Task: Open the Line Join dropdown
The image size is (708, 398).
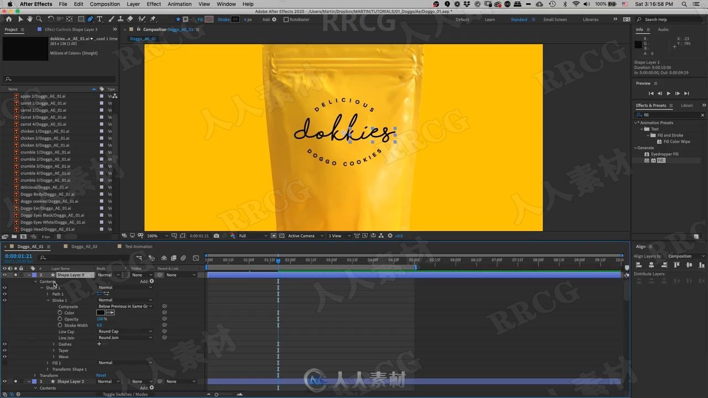Action: 125,338
